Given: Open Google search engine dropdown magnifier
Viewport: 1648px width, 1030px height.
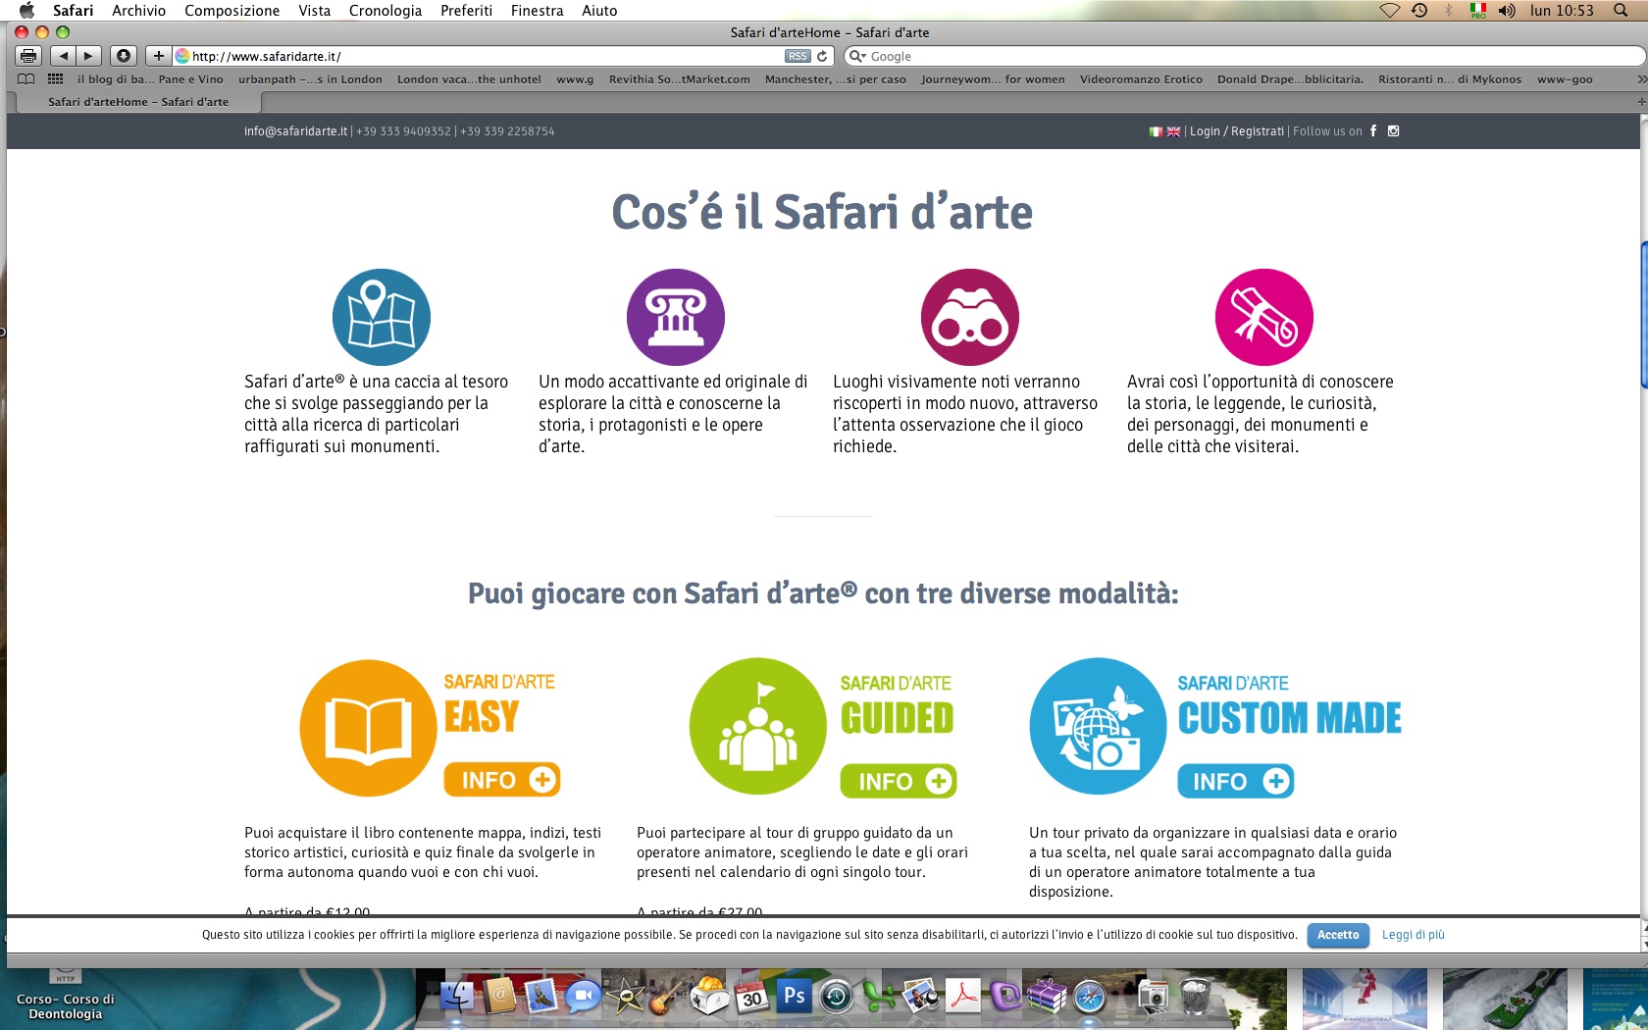Looking at the screenshot, I should 856,56.
